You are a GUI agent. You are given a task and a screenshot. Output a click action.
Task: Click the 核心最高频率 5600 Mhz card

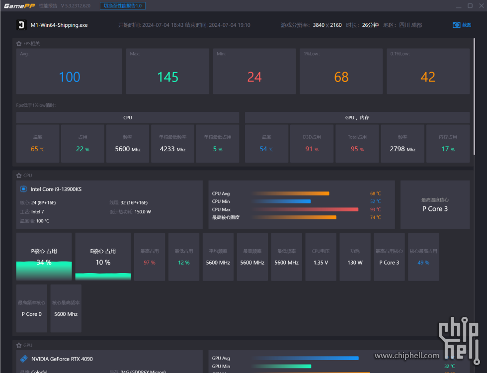tap(66, 308)
